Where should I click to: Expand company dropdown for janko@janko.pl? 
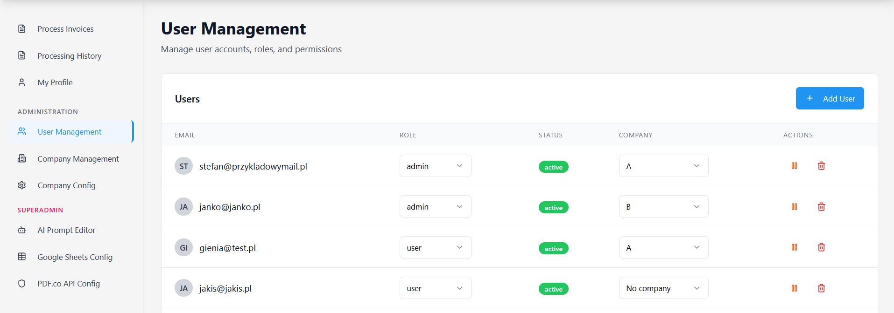pyautogui.click(x=663, y=207)
